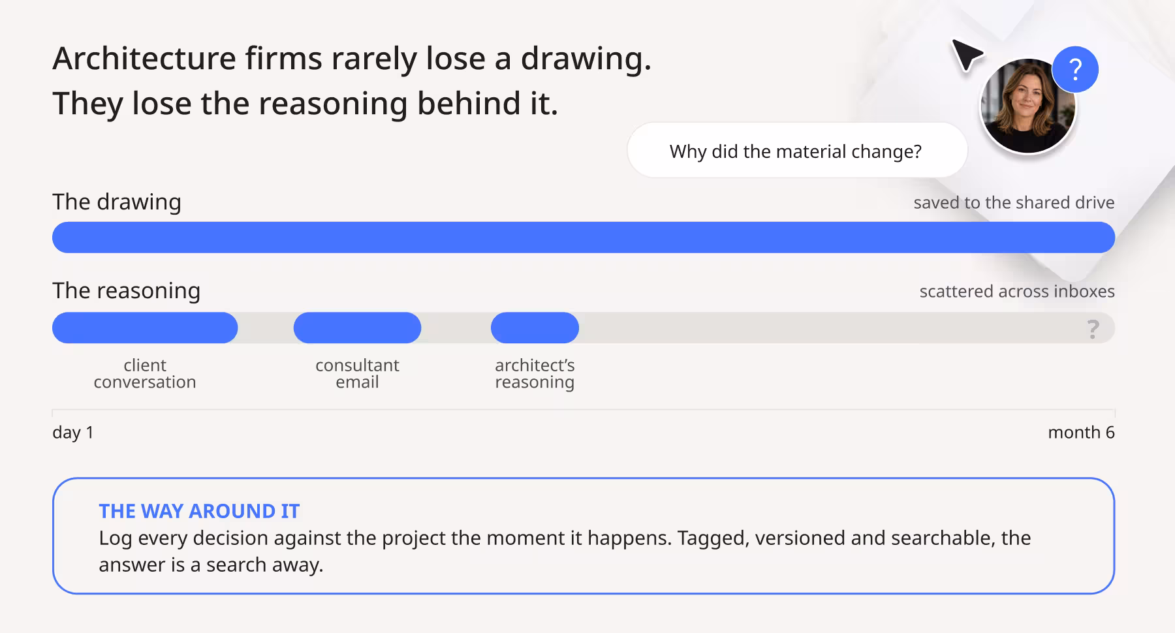
Task: Click the "day 1" timeline marker
Action: point(73,432)
